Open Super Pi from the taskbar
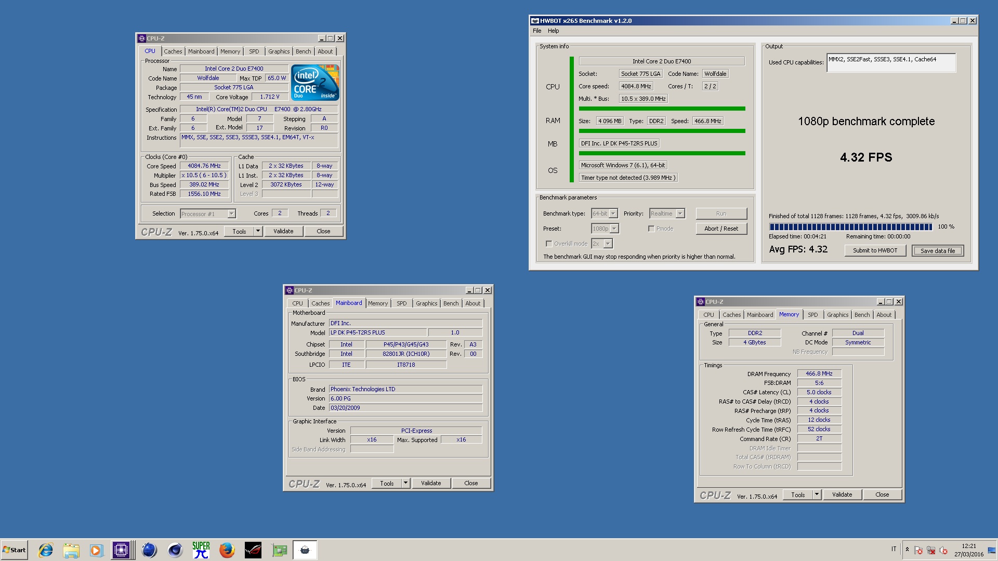The width and height of the screenshot is (998, 561). coord(201,550)
